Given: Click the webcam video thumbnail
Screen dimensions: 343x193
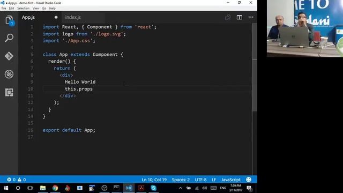Looking at the screenshot, I should (x=305, y=28).
